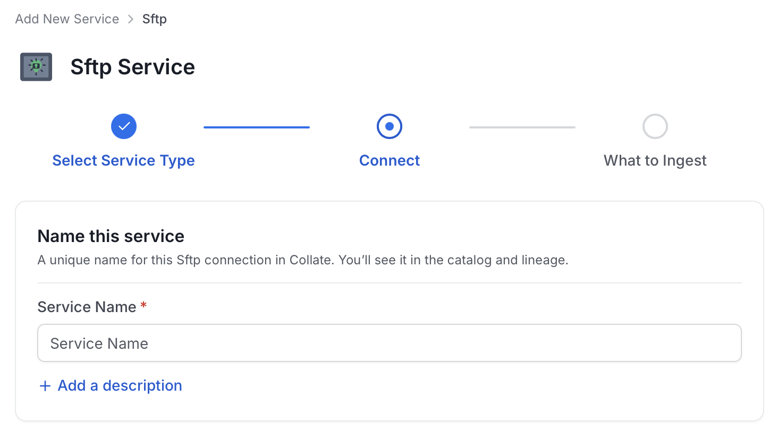
Task: Click the Connect step circle indicator
Action: pyautogui.click(x=390, y=126)
